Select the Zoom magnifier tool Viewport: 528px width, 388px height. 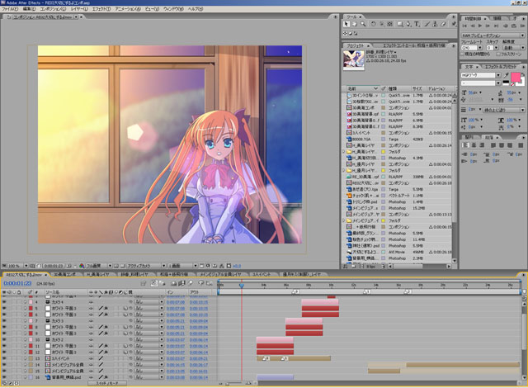[x=363, y=24]
